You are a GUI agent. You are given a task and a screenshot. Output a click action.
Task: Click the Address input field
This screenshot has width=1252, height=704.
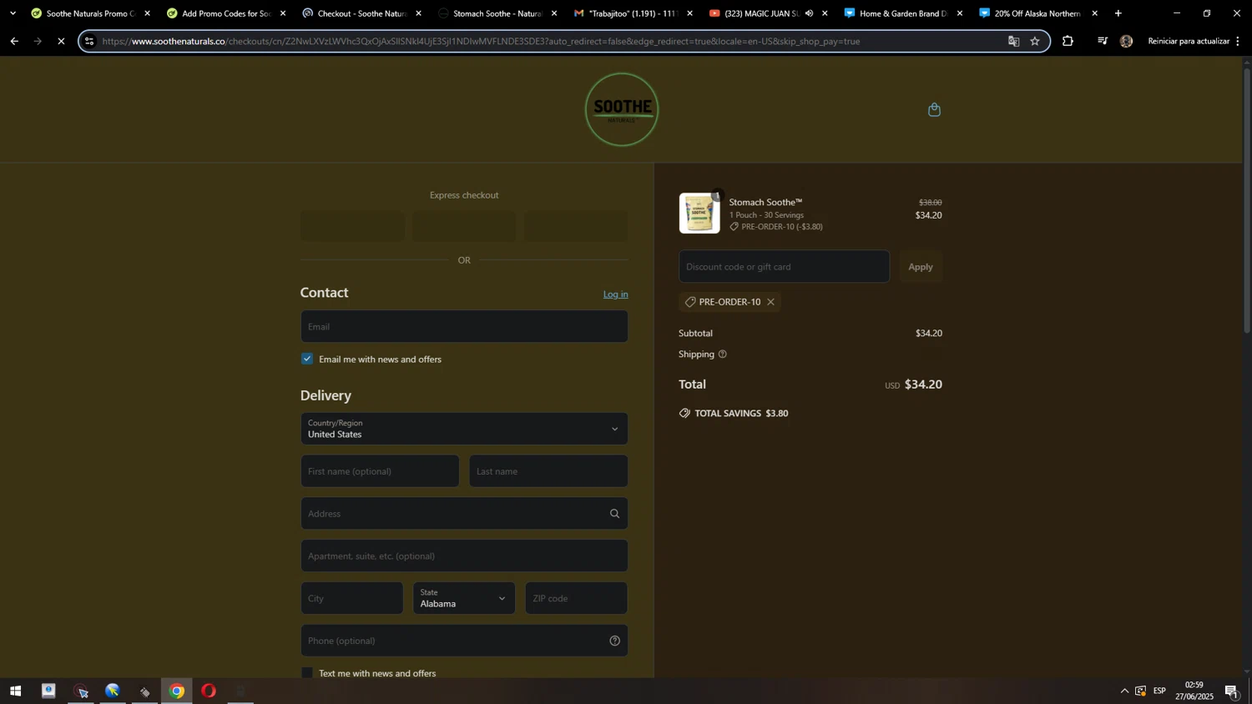click(464, 514)
